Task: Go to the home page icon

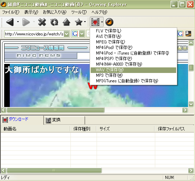Action: [x=66, y=22]
